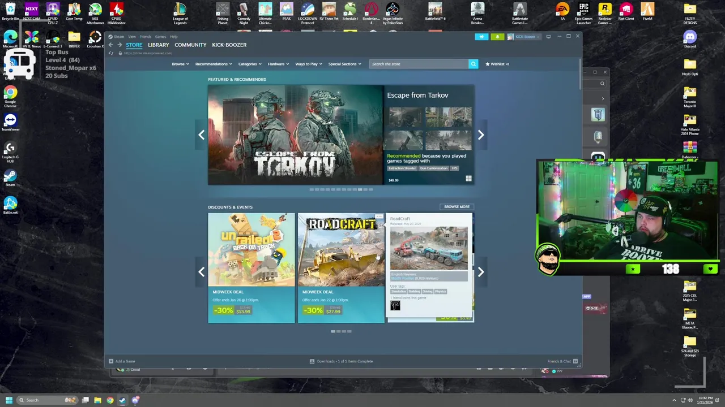
Task: Open the FUZEY DESIGNS desktop folder
Action: click(x=690, y=14)
